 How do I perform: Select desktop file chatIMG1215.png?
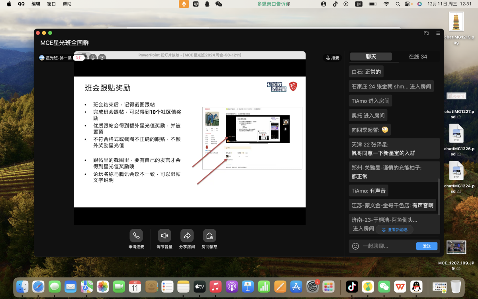point(456,28)
